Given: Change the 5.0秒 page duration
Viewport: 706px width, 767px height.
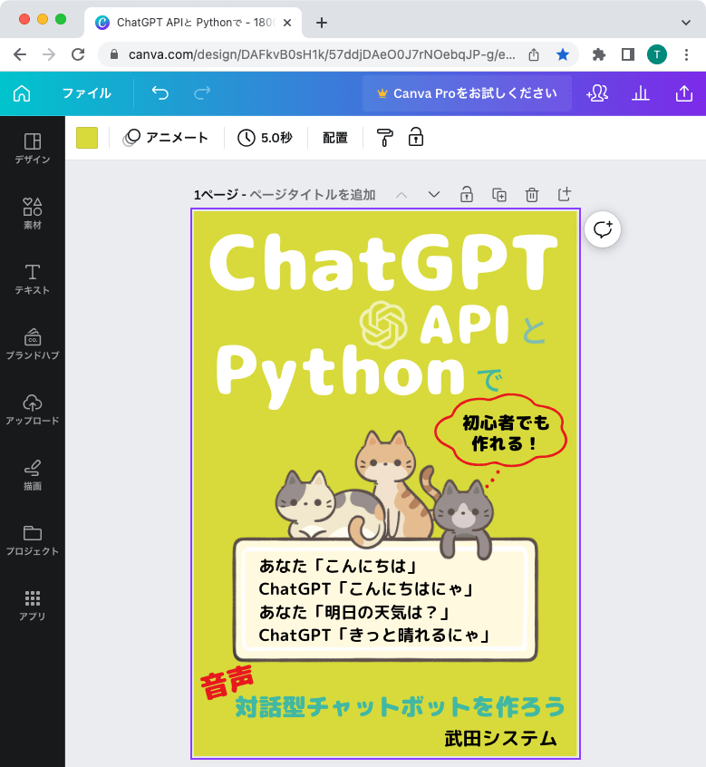Looking at the screenshot, I should pyautogui.click(x=265, y=138).
